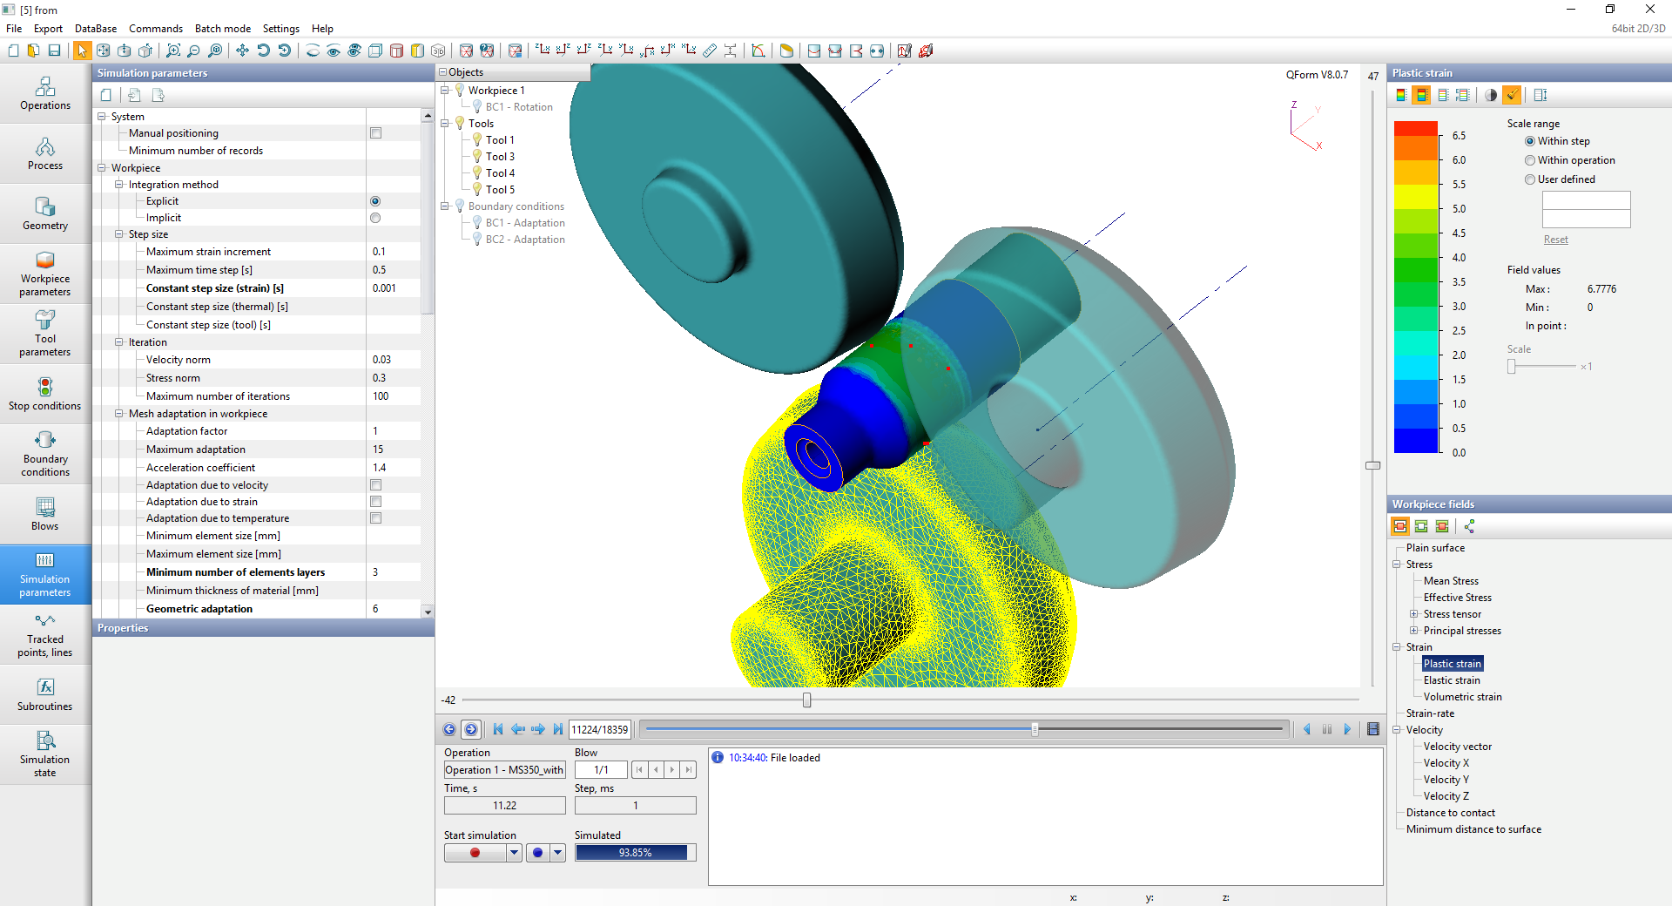Click the red 6.5 color scale swatch
Viewport: 1672px width, 906px height.
click(1416, 129)
